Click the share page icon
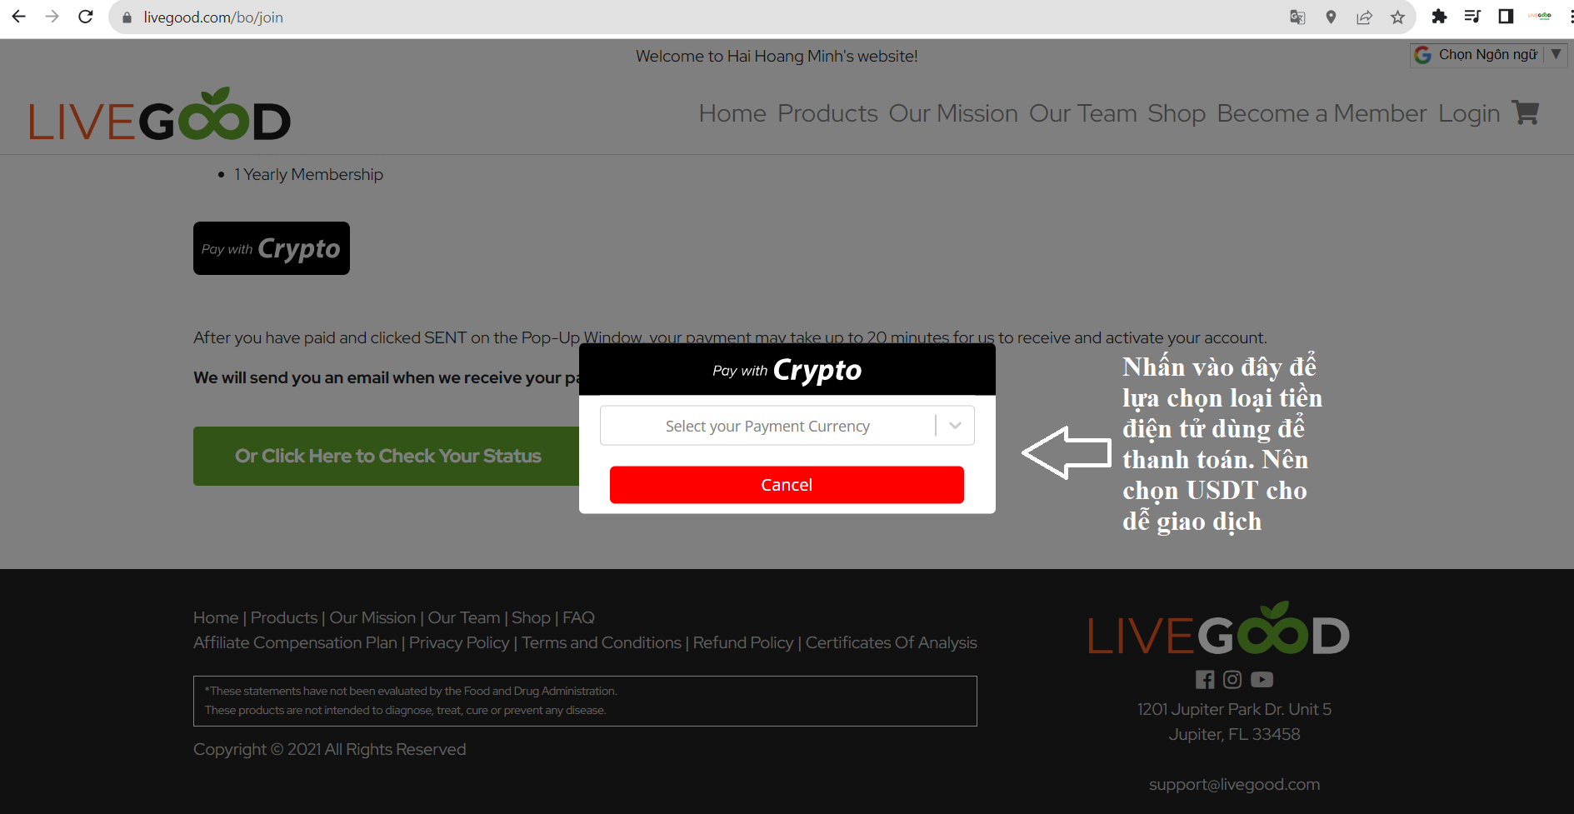 1364,17
